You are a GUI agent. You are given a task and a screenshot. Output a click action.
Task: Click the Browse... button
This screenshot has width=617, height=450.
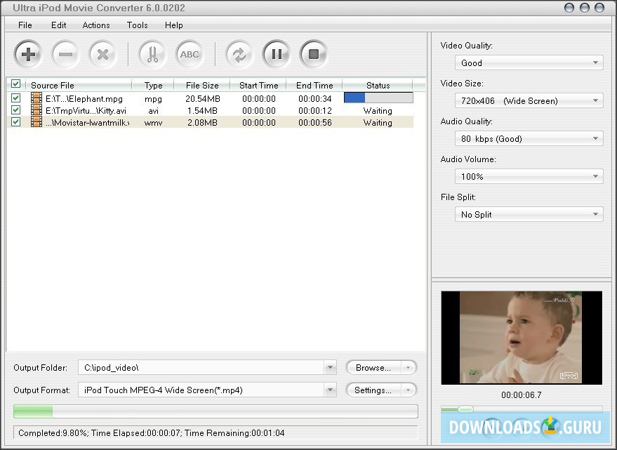(x=373, y=367)
